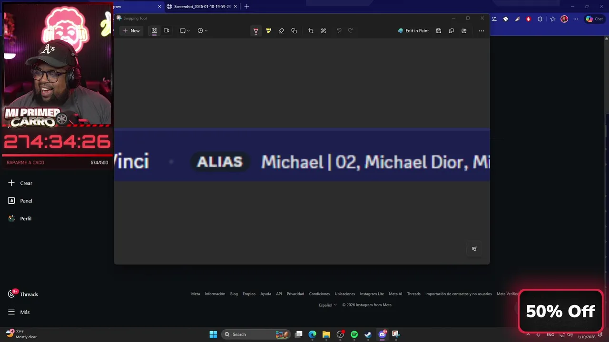Open the browser Favorites star icon

click(553, 19)
